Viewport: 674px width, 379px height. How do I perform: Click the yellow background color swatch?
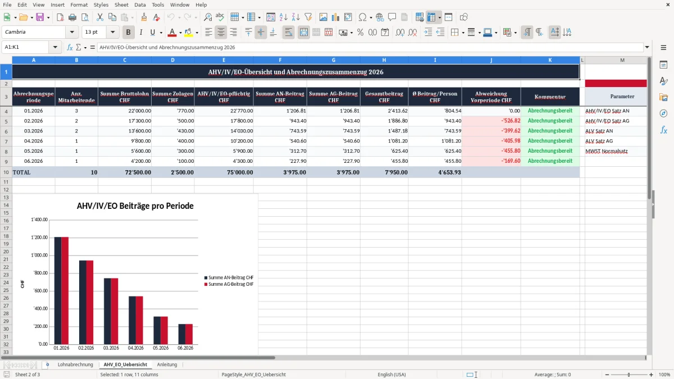pos(189,33)
